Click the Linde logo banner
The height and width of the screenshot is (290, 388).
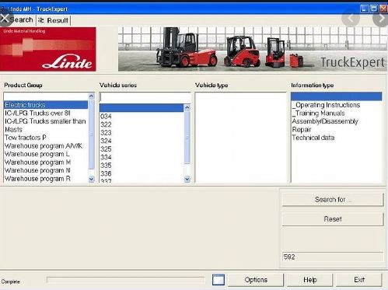[x=48, y=49]
